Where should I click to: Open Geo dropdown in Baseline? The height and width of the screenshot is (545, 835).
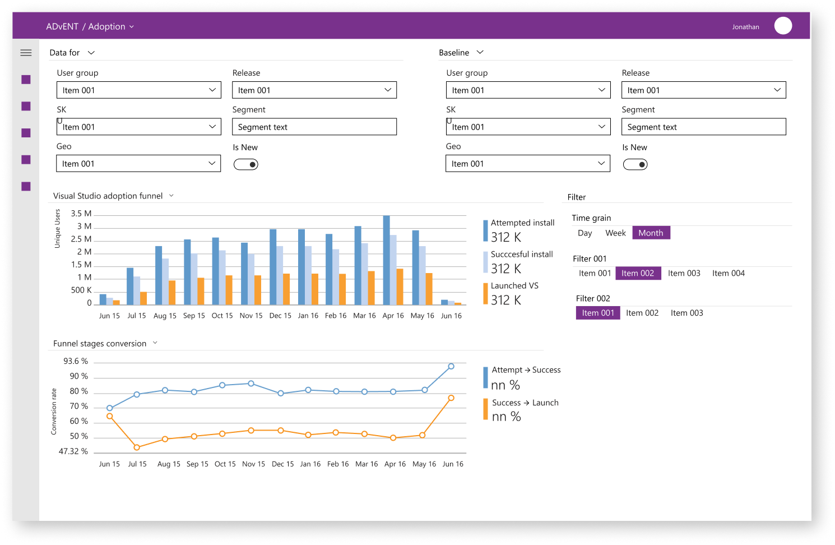(x=528, y=164)
